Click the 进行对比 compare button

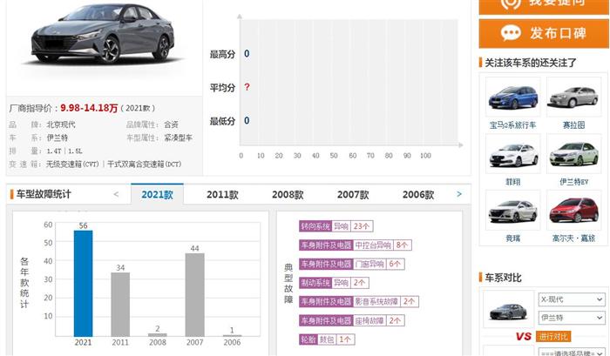[553, 336]
